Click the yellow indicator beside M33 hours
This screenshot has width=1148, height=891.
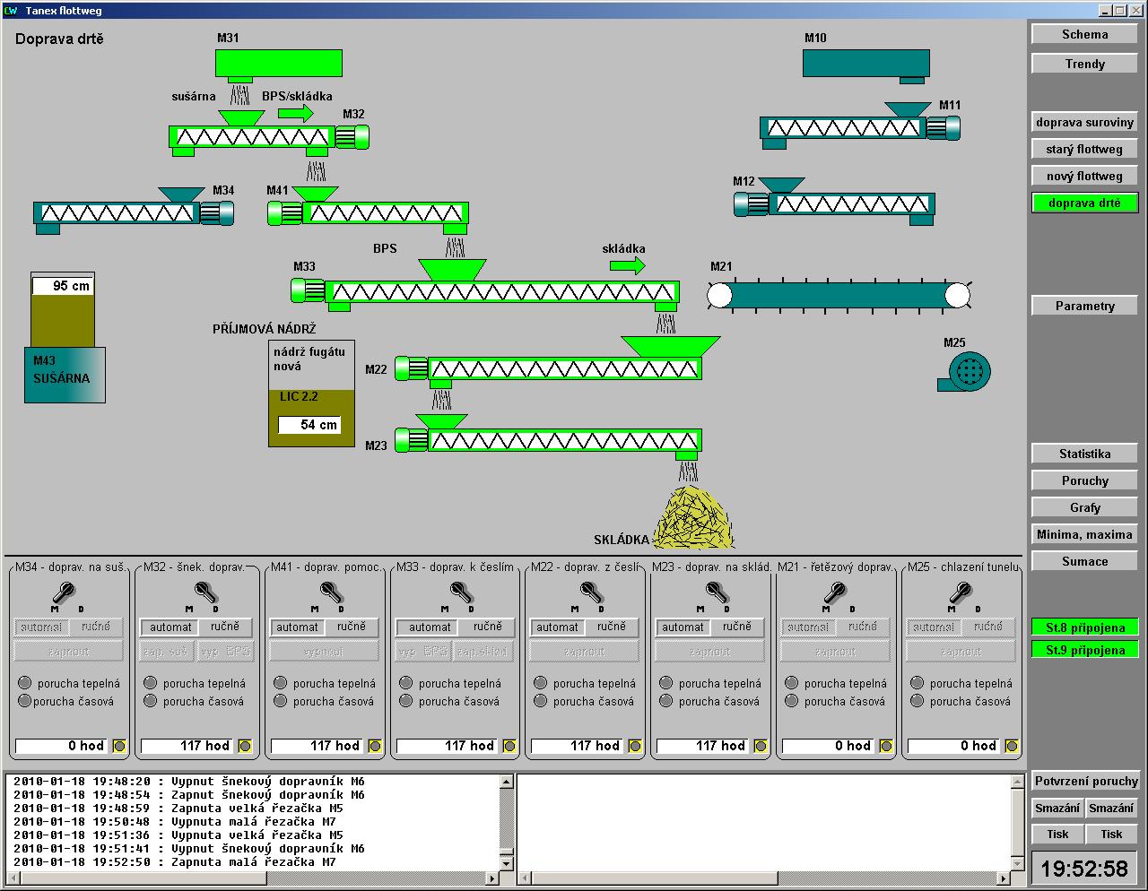coord(509,746)
